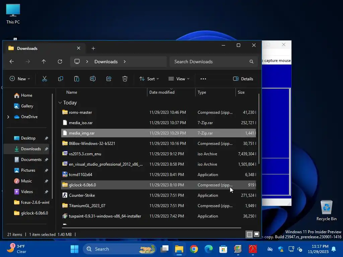
Task: Toggle pin next to Documents
Action: pyautogui.click(x=46, y=160)
